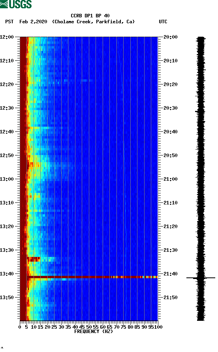Click the 25 Hz frequency tick label
The image size is (218, 352).
(x=54, y=327)
